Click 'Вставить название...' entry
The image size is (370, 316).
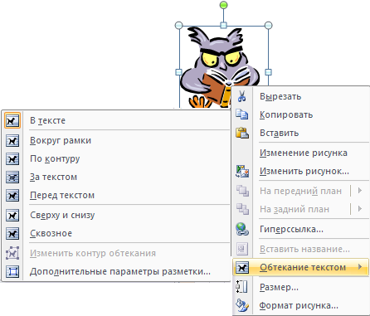301,249
